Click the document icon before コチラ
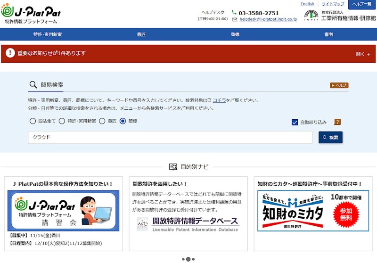 point(209,100)
